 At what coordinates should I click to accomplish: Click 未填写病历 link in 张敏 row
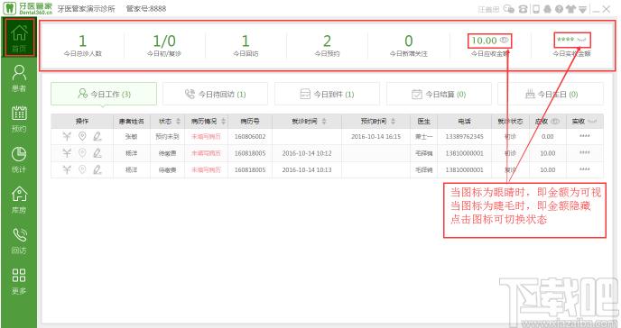206,136
